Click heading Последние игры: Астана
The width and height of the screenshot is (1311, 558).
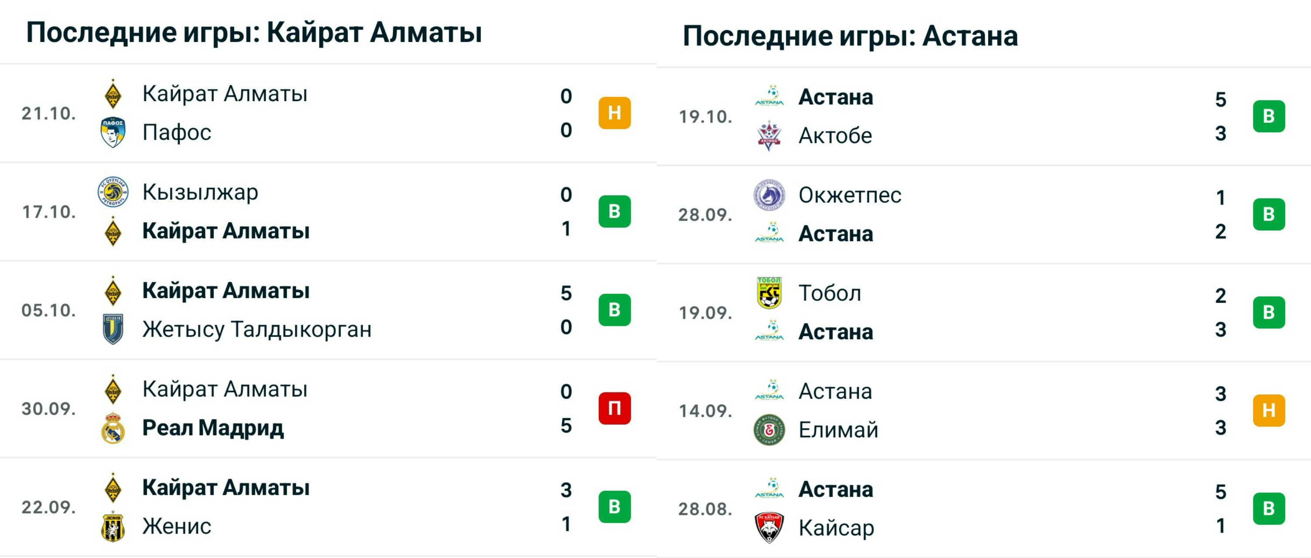coord(850,36)
